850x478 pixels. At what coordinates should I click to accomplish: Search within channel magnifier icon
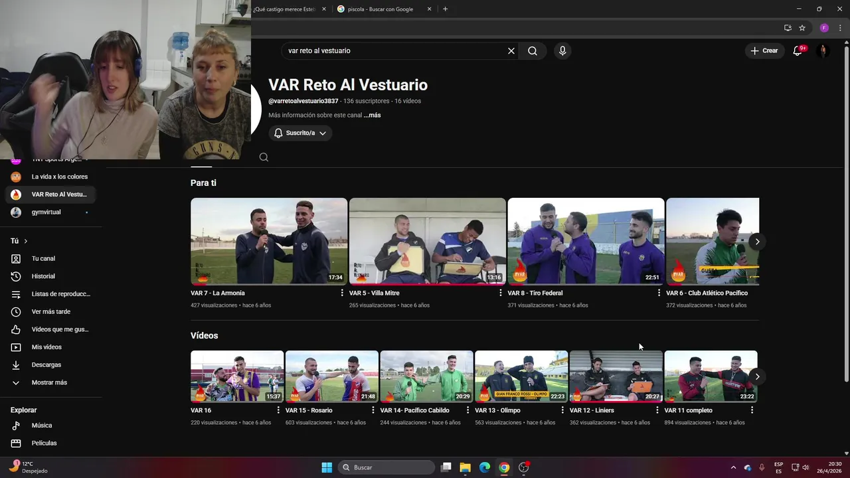[x=264, y=157]
